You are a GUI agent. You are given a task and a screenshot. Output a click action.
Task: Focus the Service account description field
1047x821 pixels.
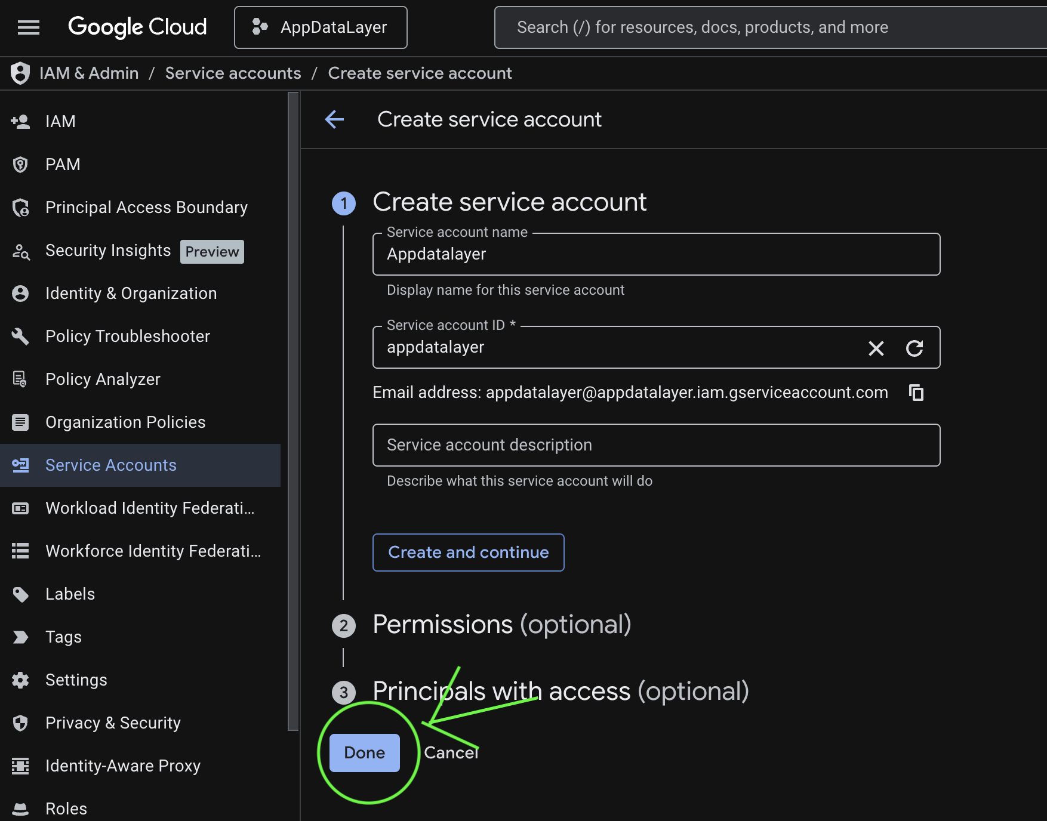[x=655, y=445]
